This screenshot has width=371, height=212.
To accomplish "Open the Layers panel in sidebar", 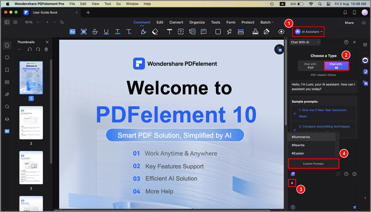I will 7,119.
